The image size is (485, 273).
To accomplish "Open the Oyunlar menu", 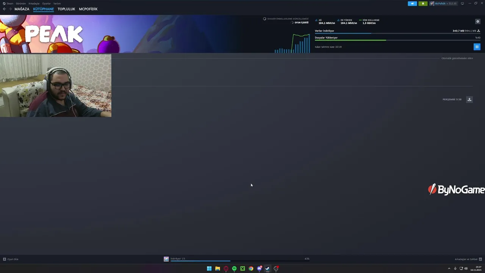I will coord(47,3).
